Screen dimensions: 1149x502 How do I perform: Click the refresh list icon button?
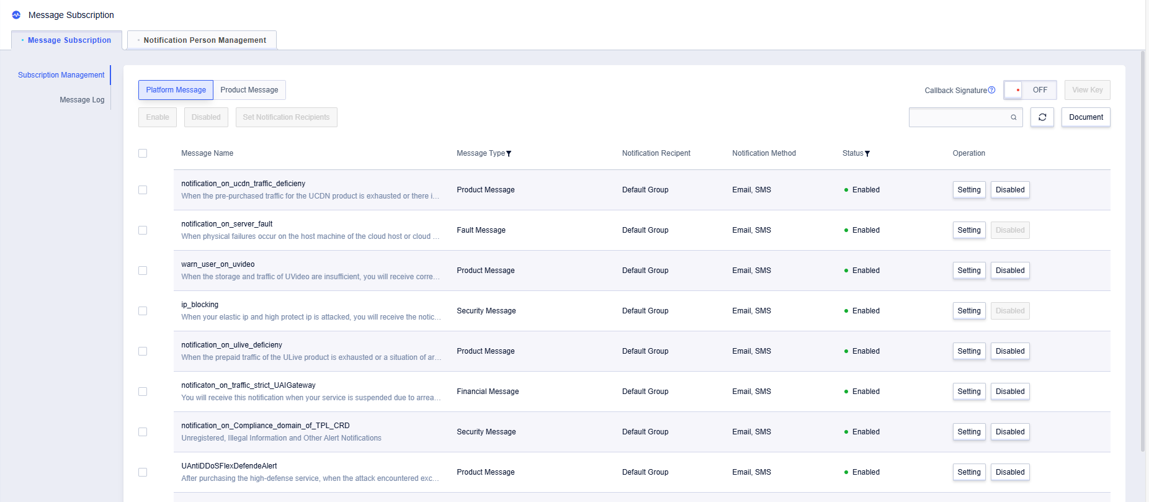pyautogui.click(x=1042, y=117)
